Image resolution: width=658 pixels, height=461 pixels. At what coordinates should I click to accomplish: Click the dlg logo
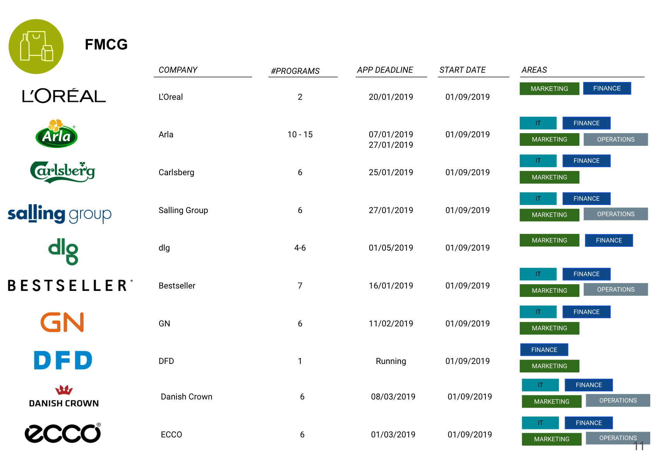[x=63, y=251]
